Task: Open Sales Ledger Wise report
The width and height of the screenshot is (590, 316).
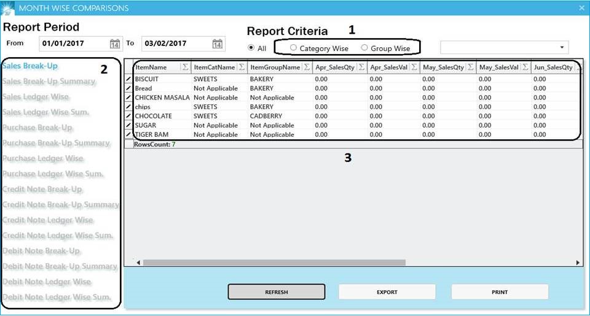Action: [x=36, y=96]
